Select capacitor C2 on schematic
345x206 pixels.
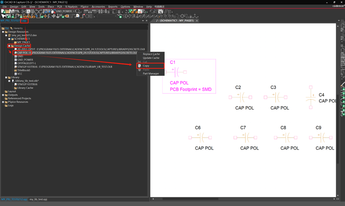[240, 97]
